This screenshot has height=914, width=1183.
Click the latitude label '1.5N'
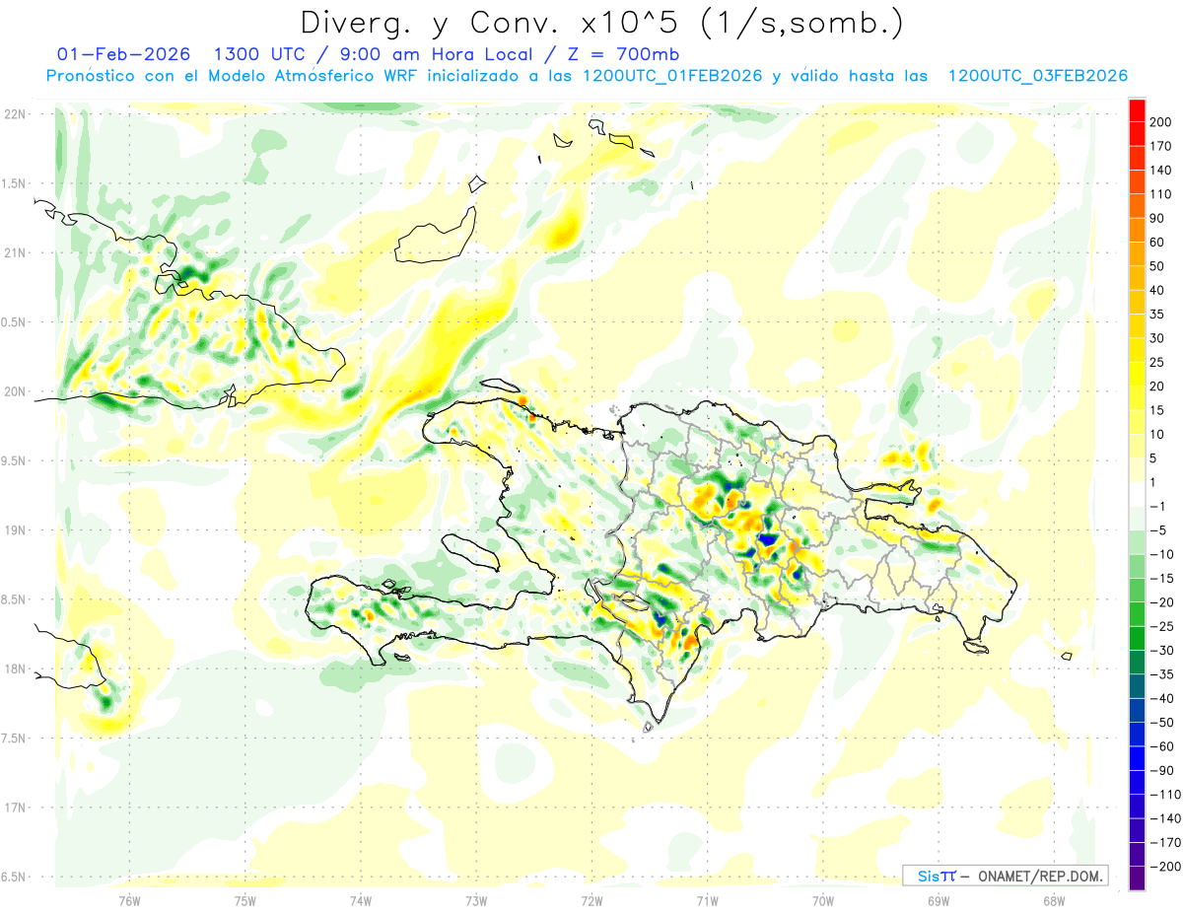14,183
